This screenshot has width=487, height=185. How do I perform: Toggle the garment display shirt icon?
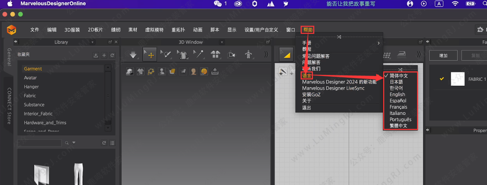(x=140, y=71)
